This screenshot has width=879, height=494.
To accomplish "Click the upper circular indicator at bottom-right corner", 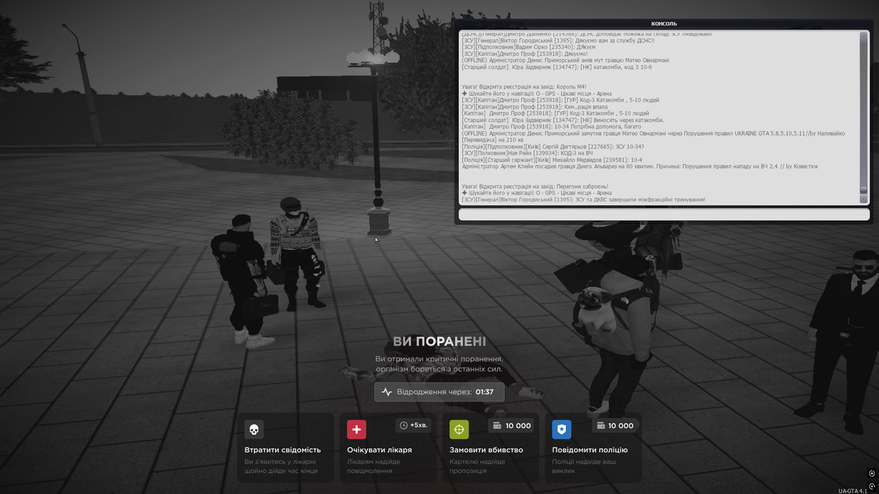I will [872, 473].
